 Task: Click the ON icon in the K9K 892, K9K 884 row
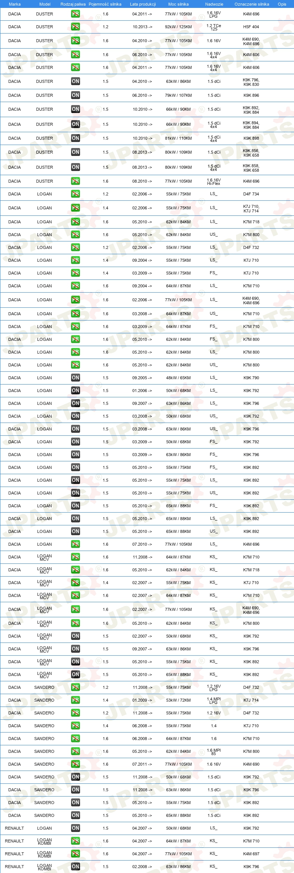pos(76,109)
